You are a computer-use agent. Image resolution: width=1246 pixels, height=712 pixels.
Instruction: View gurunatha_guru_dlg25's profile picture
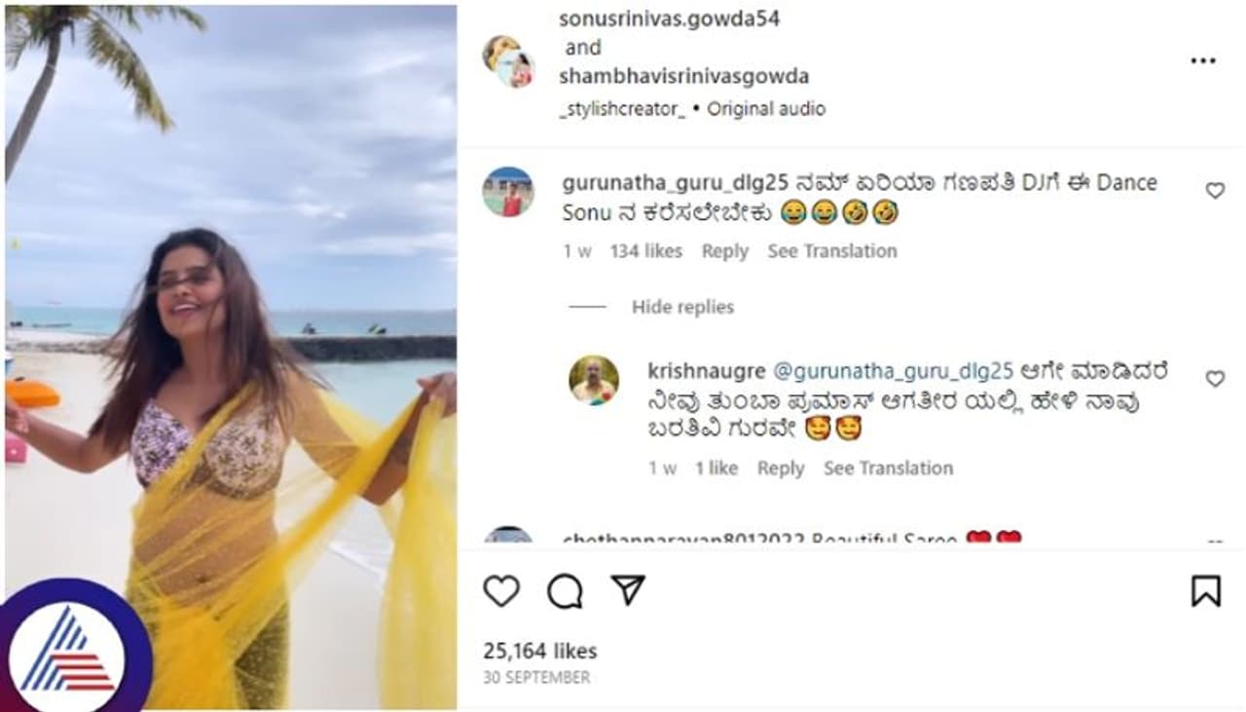point(508,192)
